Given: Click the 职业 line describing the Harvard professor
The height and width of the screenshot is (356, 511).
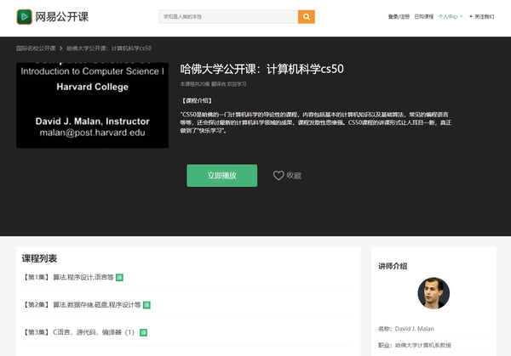Looking at the screenshot, I should 415,345.
